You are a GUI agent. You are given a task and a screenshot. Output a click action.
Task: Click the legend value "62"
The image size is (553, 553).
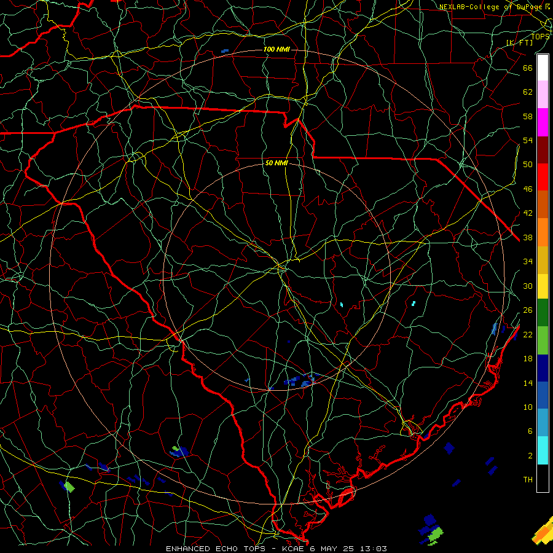coord(528,92)
